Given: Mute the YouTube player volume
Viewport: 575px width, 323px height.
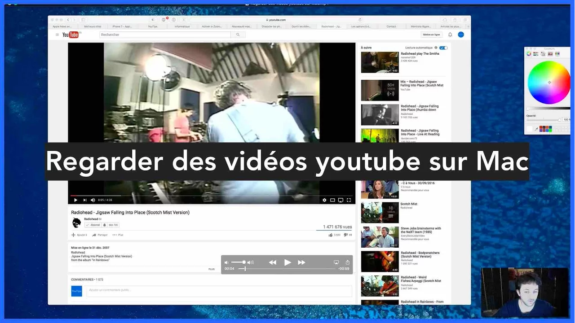Looking at the screenshot, I should click(93, 200).
